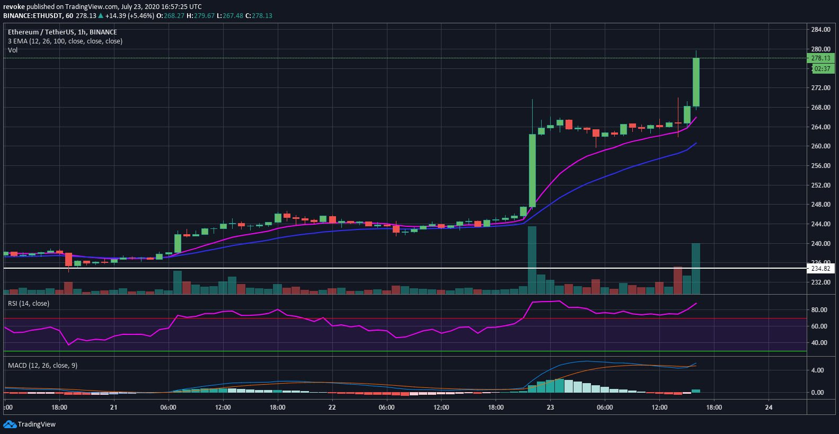Click the 234.82 horizontal line price label
This screenshot has height=434, width=839.
pos(820,269)
